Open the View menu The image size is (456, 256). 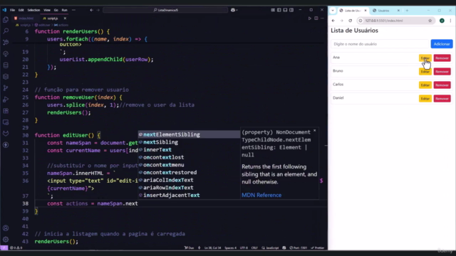coord(47,10)
